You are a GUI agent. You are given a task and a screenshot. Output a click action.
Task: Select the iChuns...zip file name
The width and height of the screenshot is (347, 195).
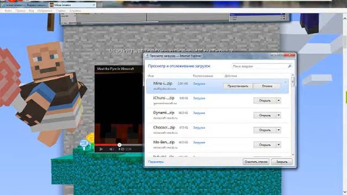[x=164, y=97]
